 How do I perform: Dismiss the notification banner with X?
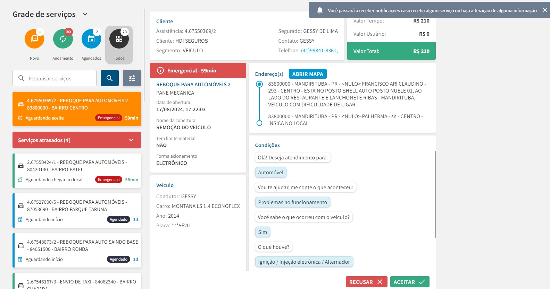pyautogui.click(x=545, y=10)
